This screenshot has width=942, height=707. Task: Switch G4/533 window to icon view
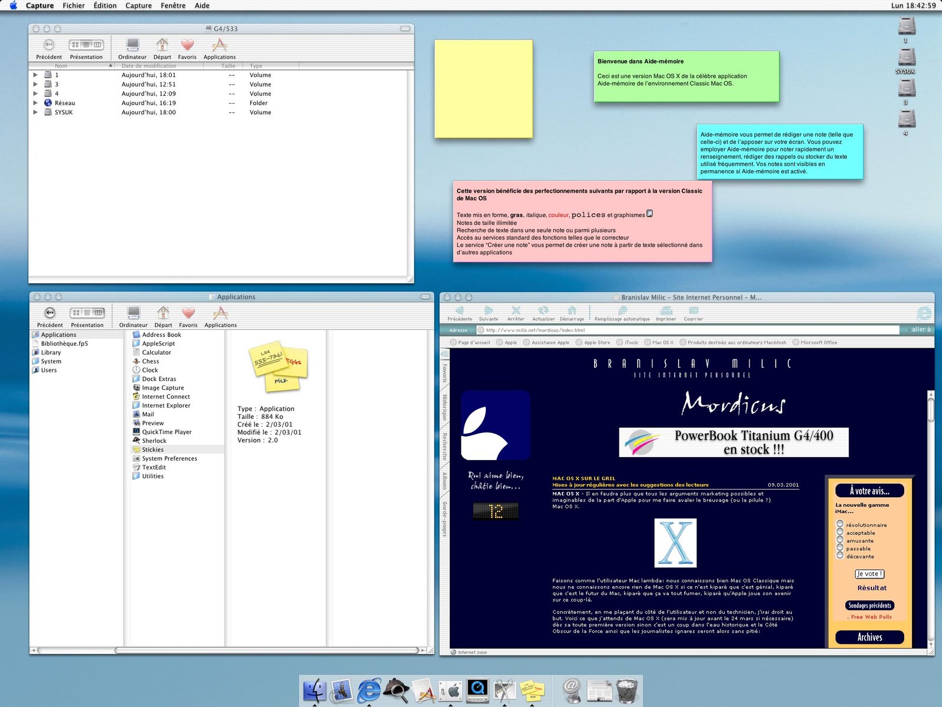75,45
